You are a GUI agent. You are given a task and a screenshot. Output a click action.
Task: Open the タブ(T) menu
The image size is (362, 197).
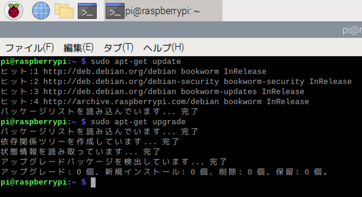pyautogui.click(x=118, y=47)
